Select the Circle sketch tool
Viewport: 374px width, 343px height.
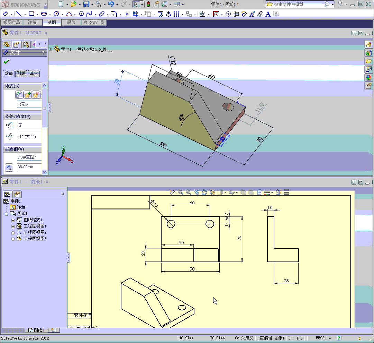(56, 14)
